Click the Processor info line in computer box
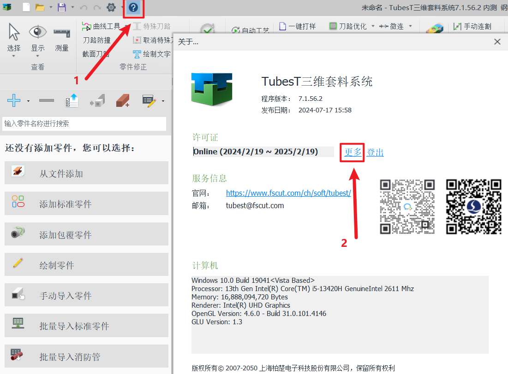The height and width of the screenshot is (374, 508). tap(303, 289)
